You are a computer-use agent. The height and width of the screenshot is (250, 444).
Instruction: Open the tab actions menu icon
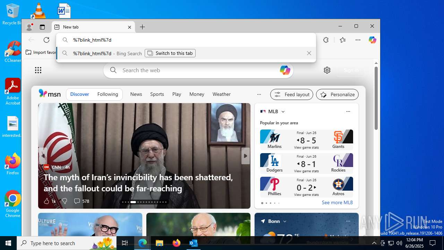pyautogui.click(x=42, y=27)
